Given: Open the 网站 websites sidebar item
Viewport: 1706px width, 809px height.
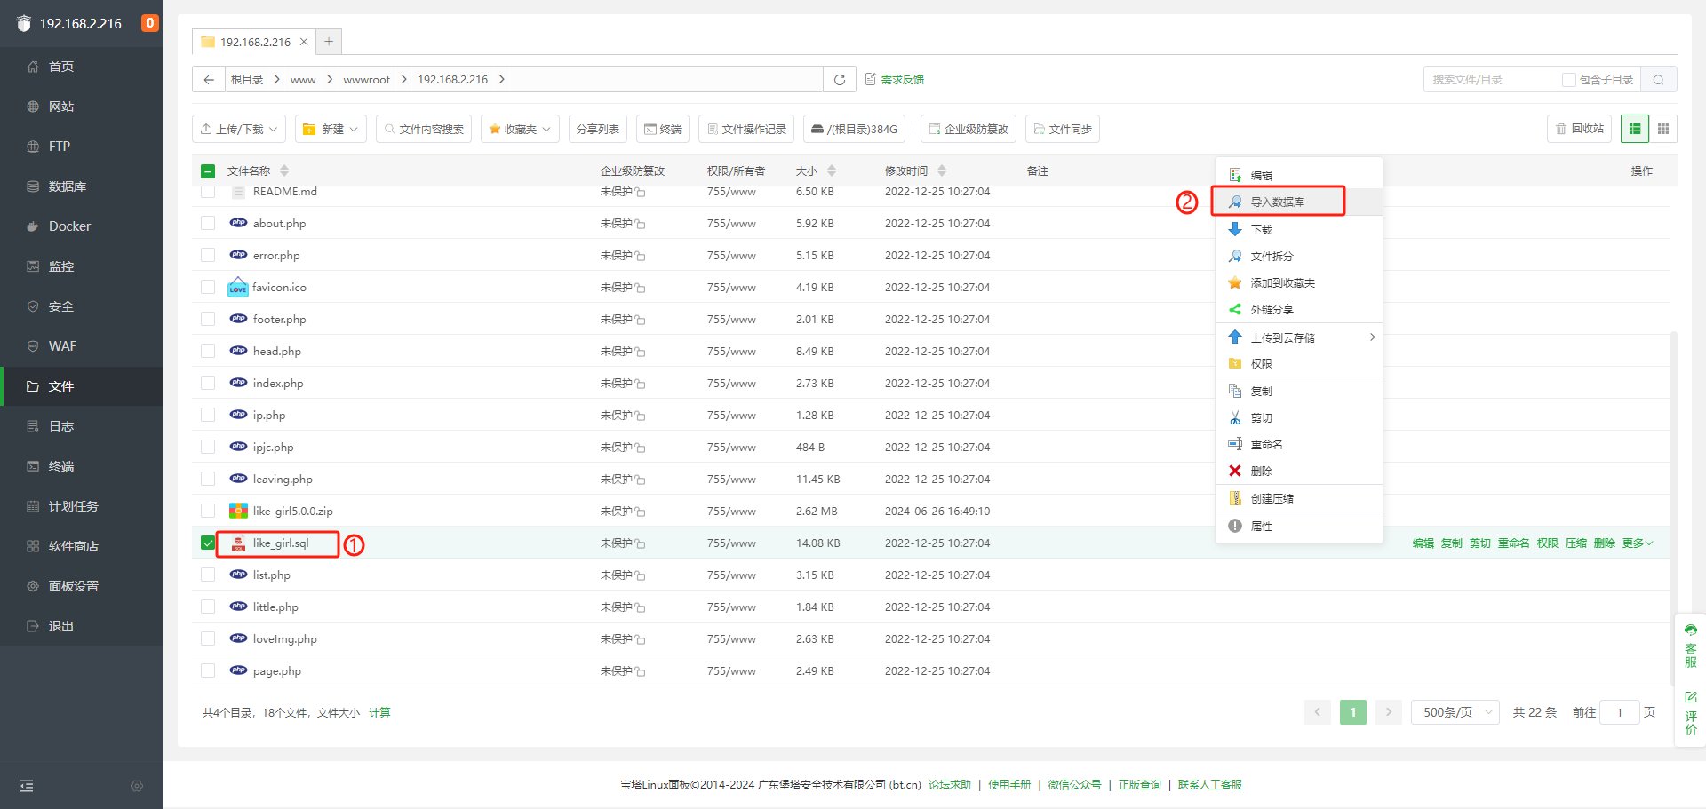Looking at the screenshot, I should point(81,107).
